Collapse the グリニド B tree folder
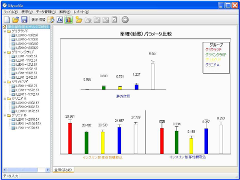Screen dimensions: 240x180 (5, 115)
